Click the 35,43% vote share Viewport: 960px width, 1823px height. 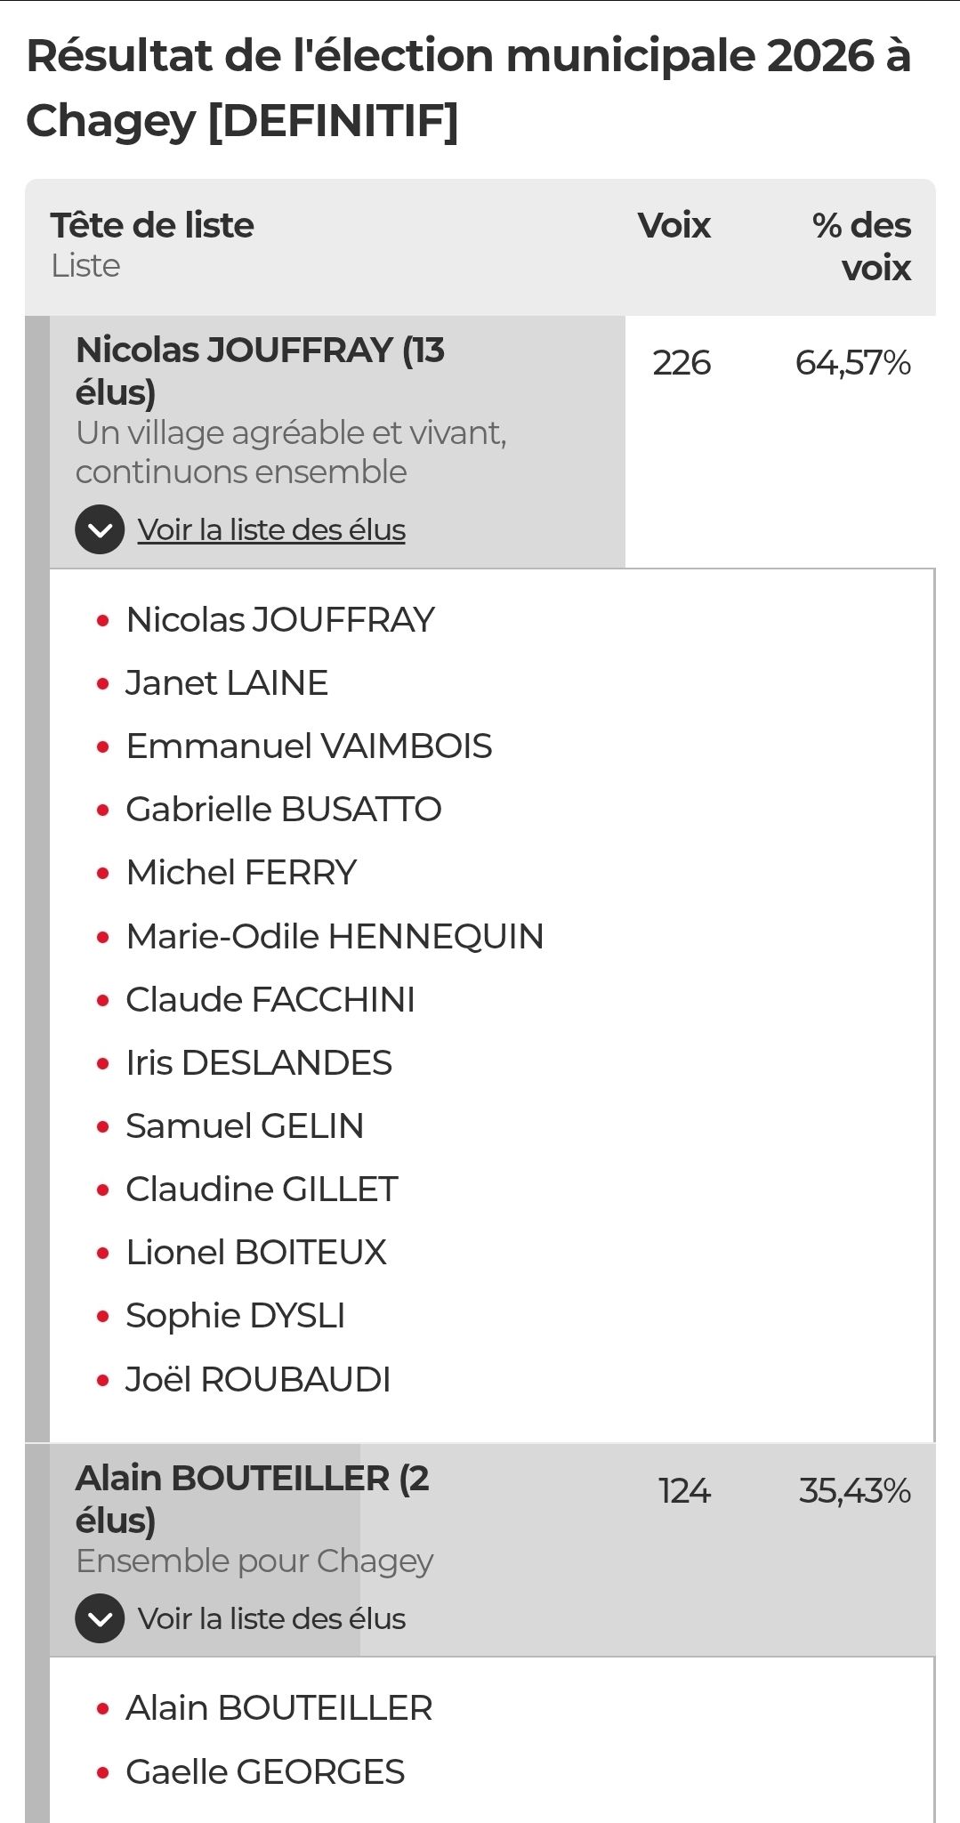click(x=854, y=1491)
